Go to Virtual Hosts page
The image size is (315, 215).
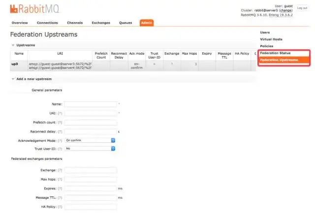271,39
